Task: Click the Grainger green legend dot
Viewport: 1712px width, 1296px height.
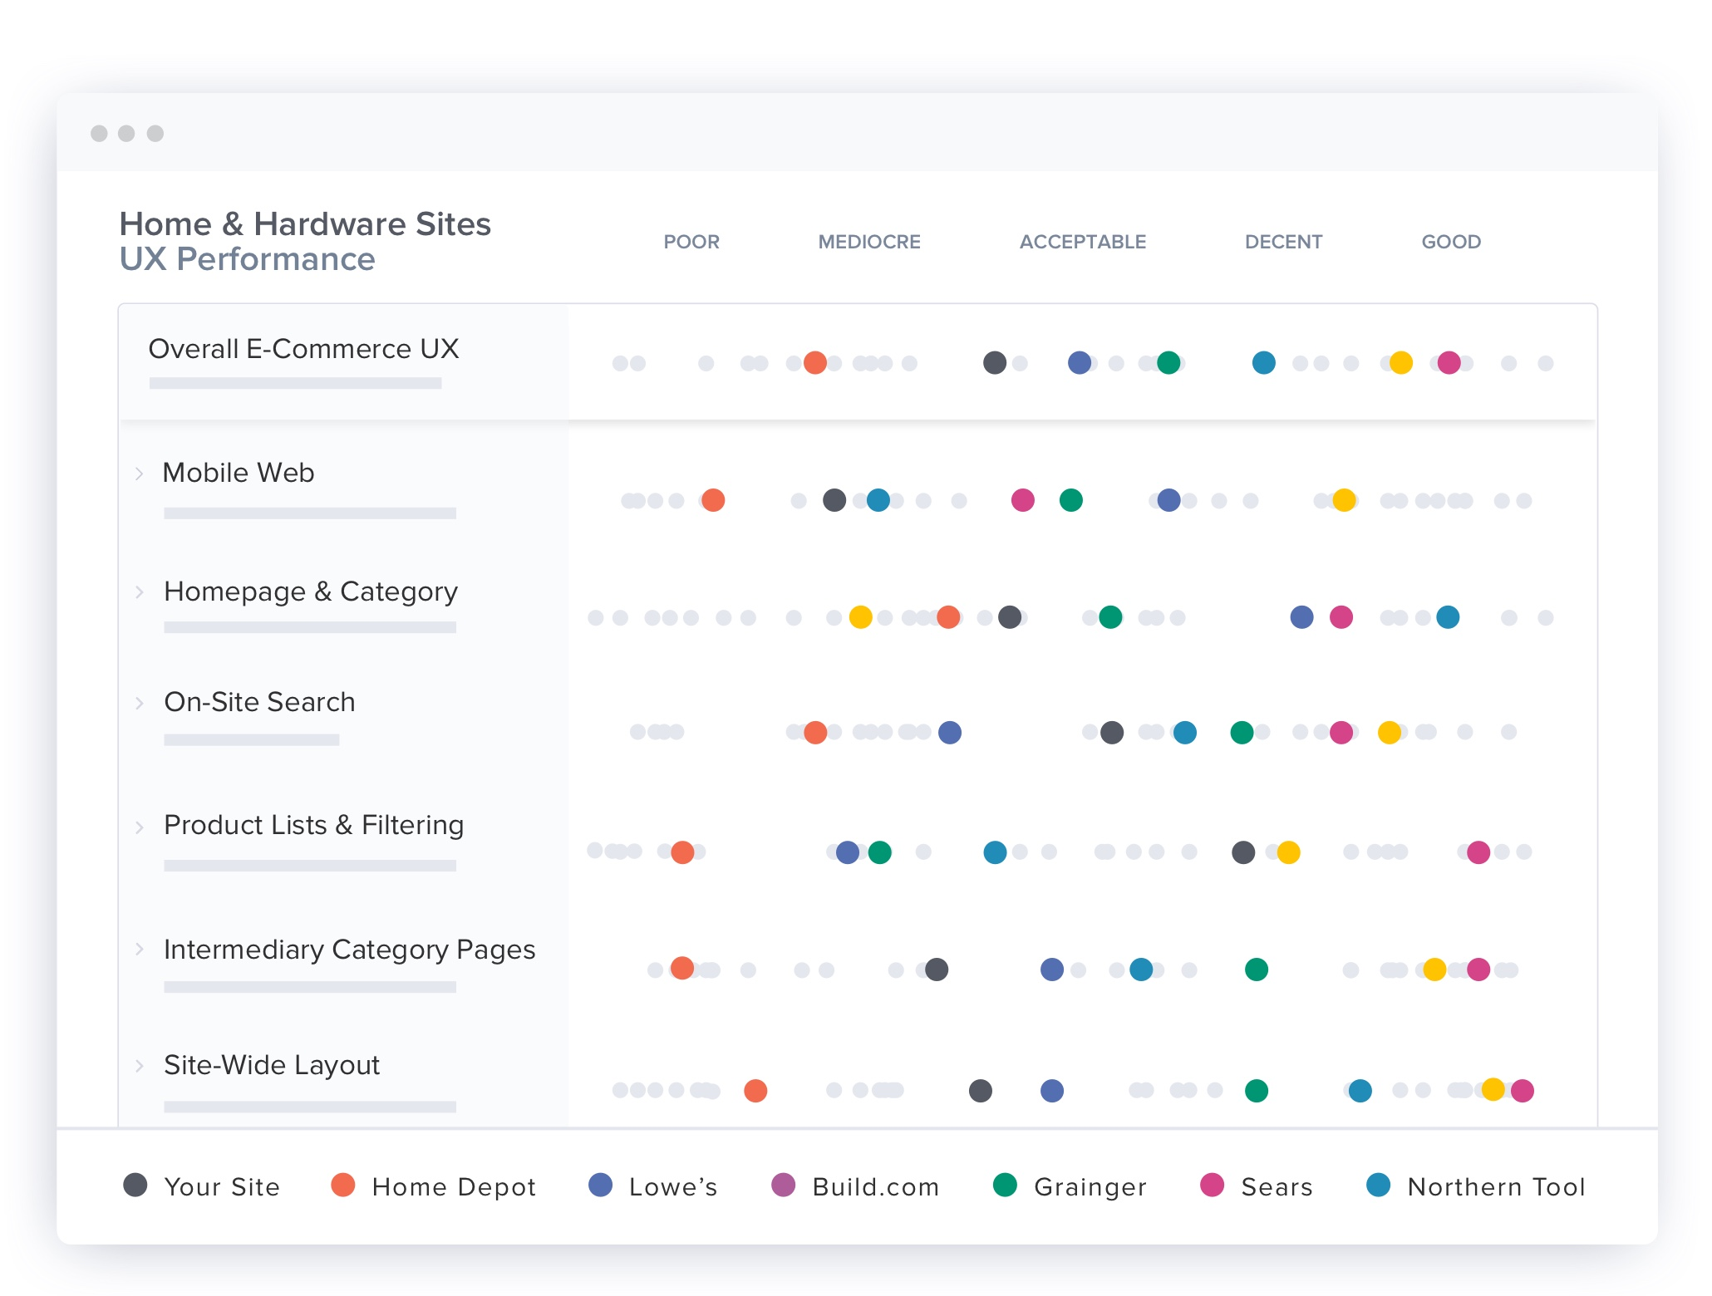Action: coord(1005,1185)
